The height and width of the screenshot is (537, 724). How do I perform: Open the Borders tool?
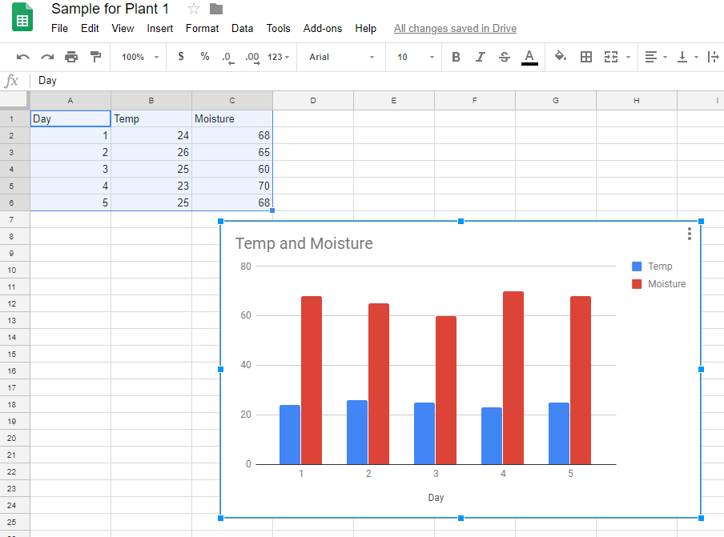coord(586,57)
